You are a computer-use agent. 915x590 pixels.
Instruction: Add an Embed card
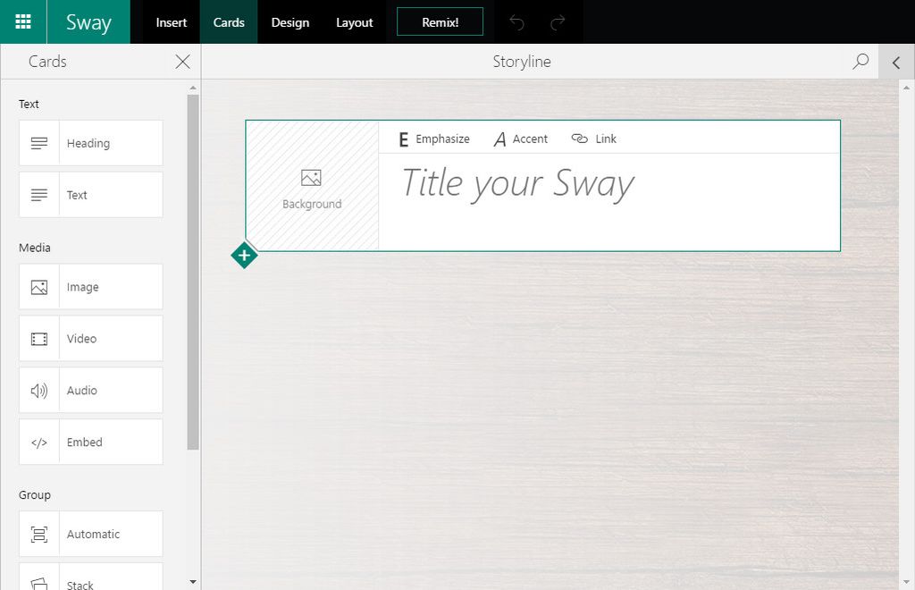[91, 442]
